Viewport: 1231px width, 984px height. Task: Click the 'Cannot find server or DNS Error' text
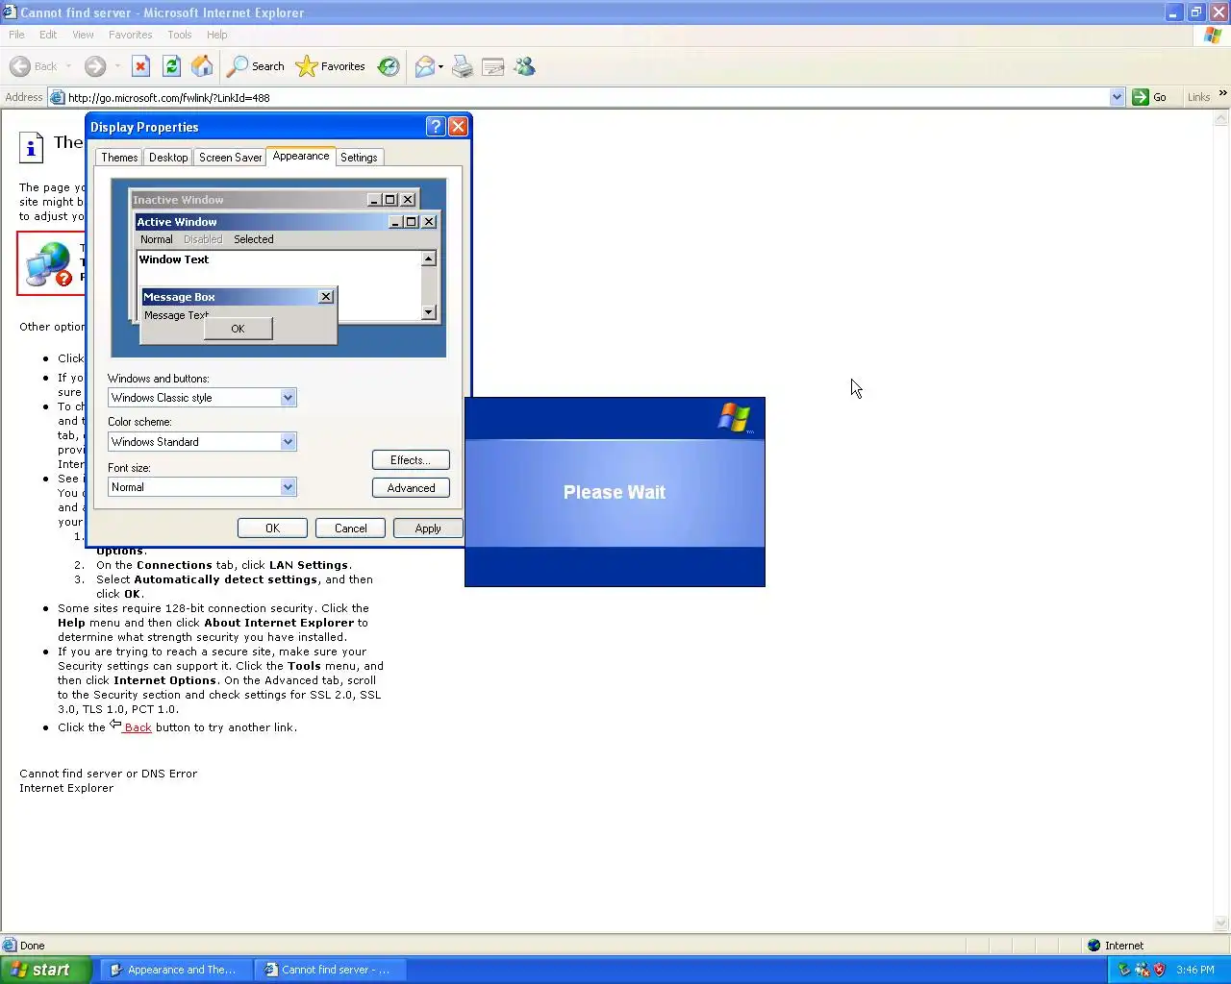(x=108, y=774)
